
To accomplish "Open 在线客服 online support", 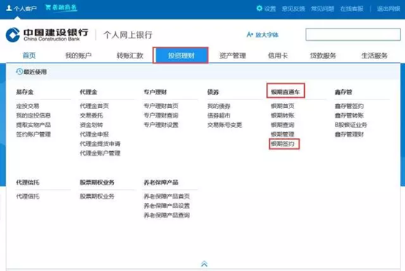I will point(352,9).
